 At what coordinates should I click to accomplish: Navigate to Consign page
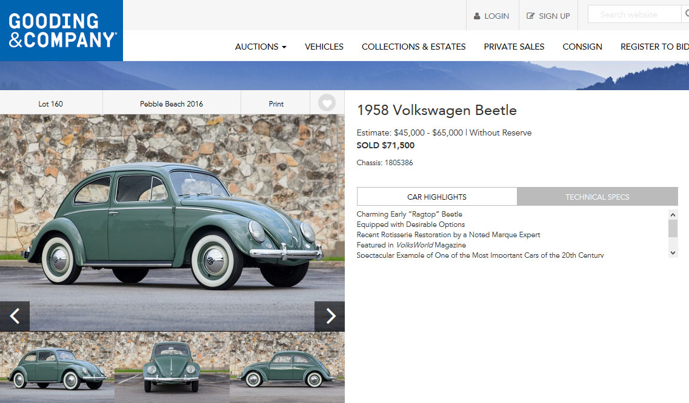582,47
